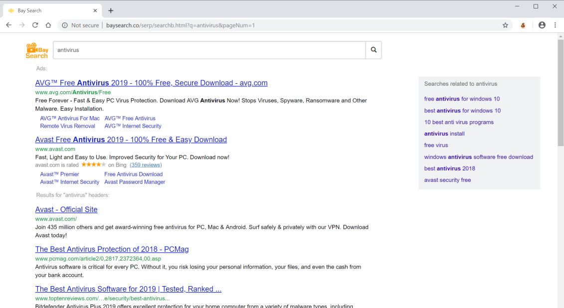Search best antivirus for windows 10
The image size is (564, 308).
(462, 111)
